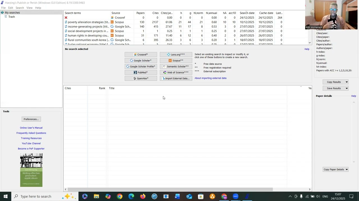Start a new Scopus search

coord(176,61)
